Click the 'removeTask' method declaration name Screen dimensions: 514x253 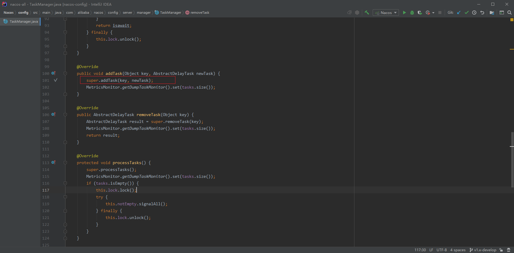point(149,115)
